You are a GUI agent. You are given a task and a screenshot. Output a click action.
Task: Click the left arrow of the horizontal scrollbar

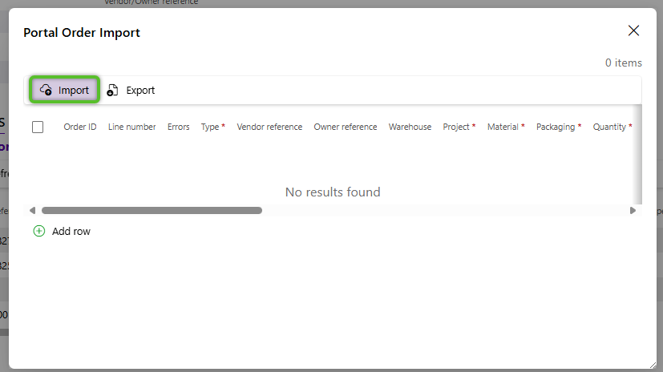32,211
